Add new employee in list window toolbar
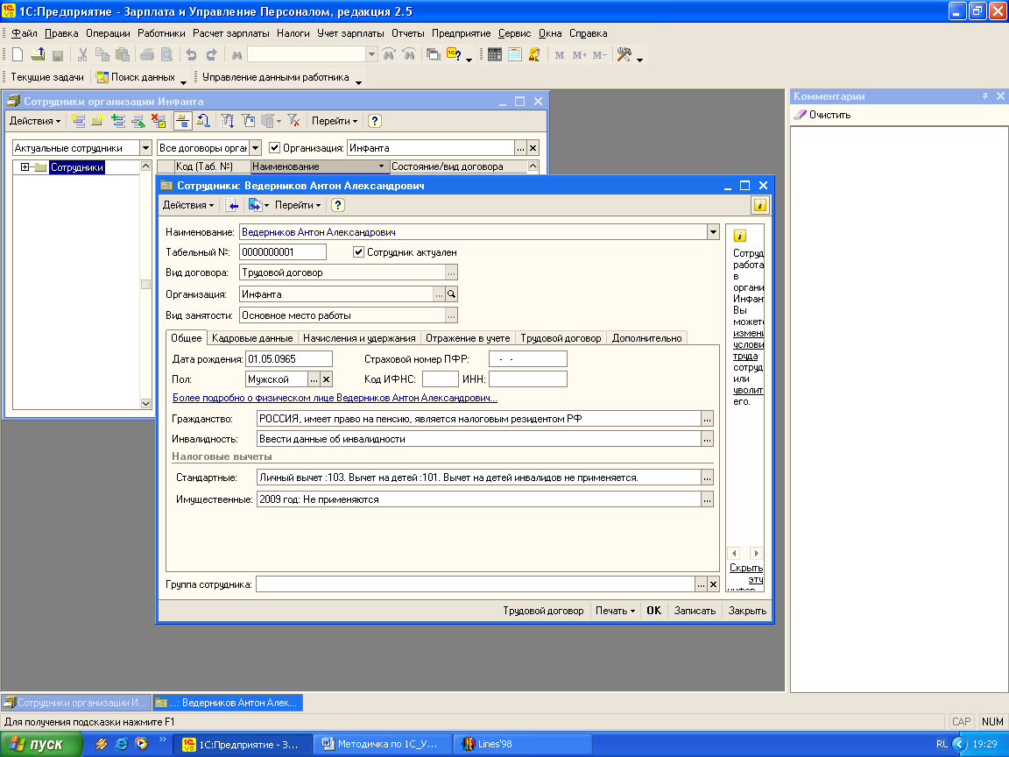 [x=78, y=120]
